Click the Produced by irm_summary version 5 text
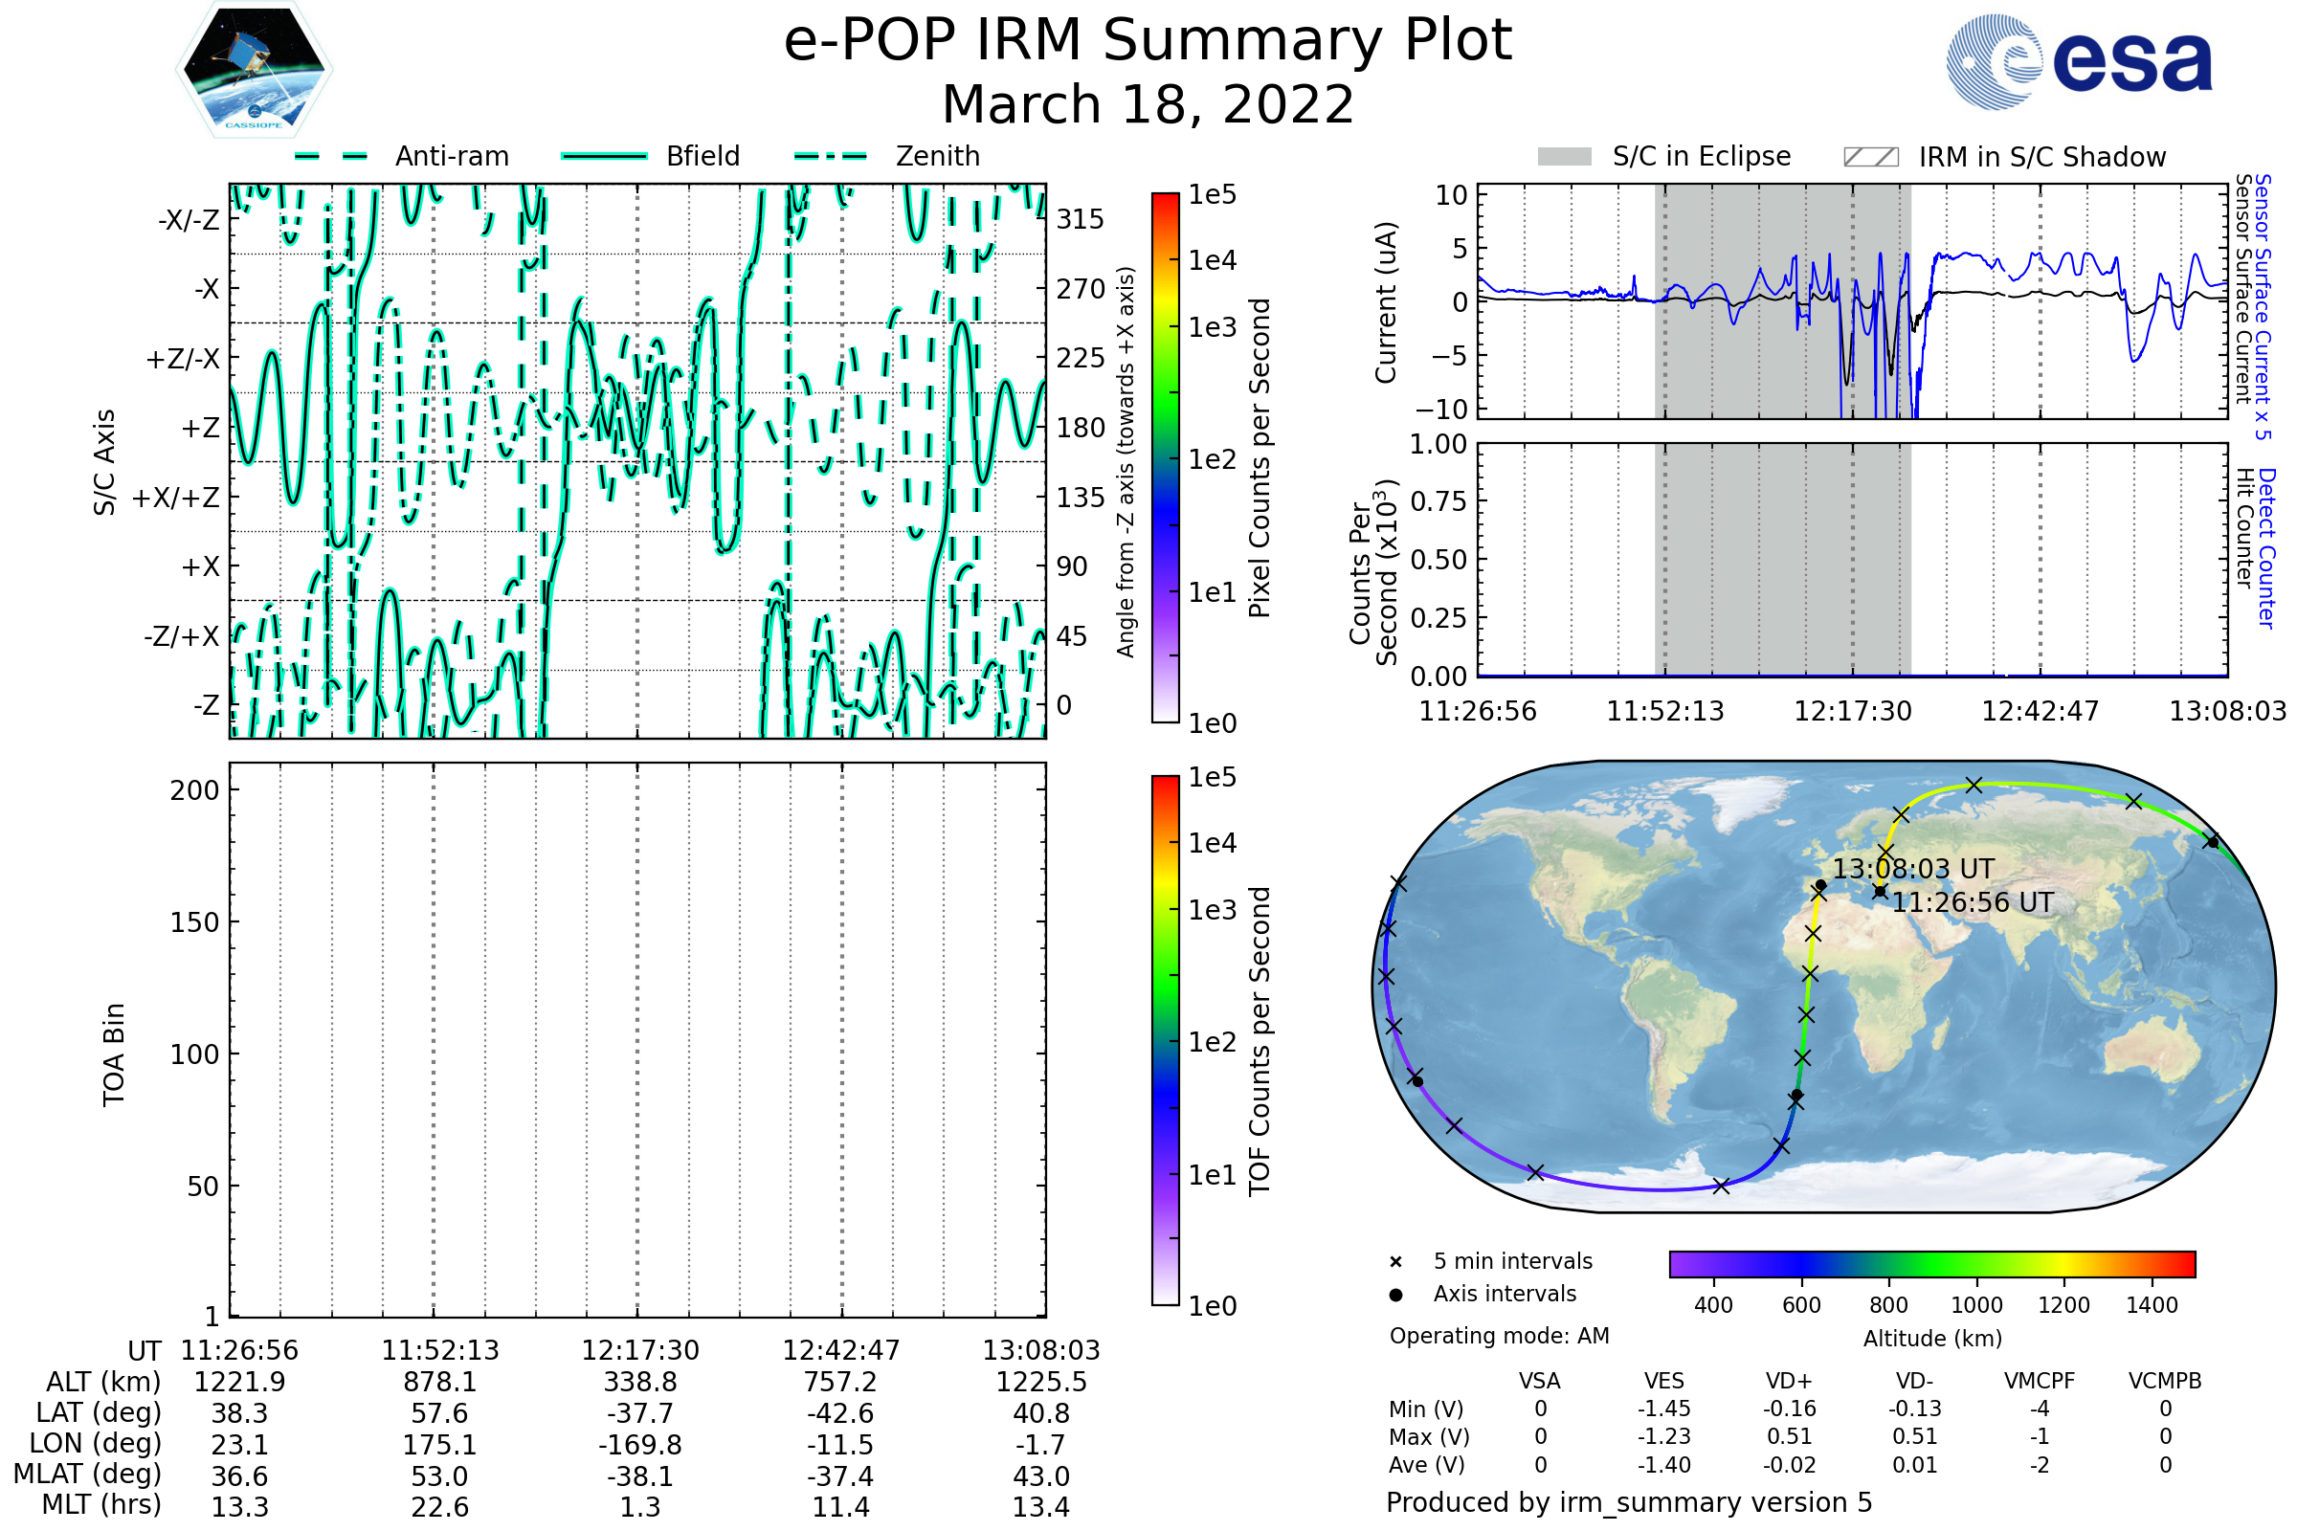 coord(1629,1502)
